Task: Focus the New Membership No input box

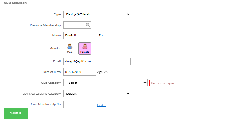Action: 80,104
